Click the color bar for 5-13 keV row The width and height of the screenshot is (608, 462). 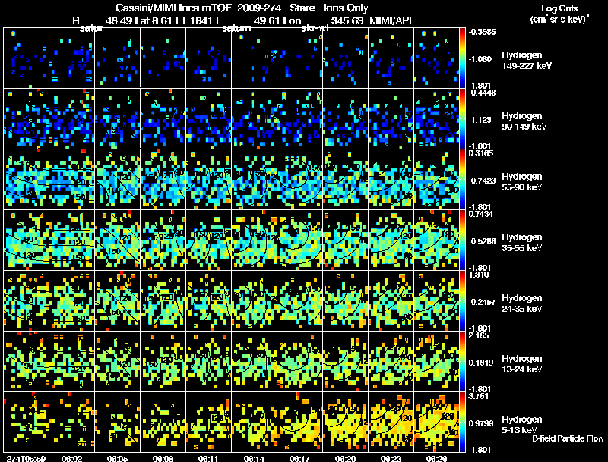462,423
